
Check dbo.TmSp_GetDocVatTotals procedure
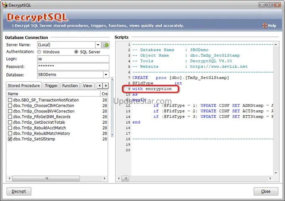10,122
